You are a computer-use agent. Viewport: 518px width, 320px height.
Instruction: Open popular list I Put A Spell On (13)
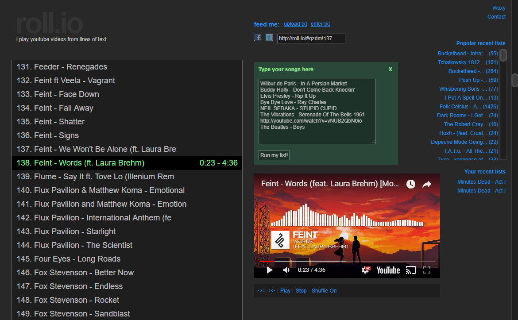pos(472,98)
